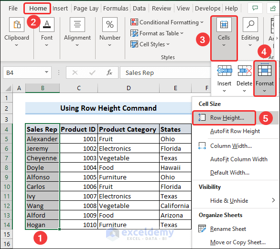Viewport: 280px width, 249px height.
Task: Click the Cells group icon
Action: point(224,24)
